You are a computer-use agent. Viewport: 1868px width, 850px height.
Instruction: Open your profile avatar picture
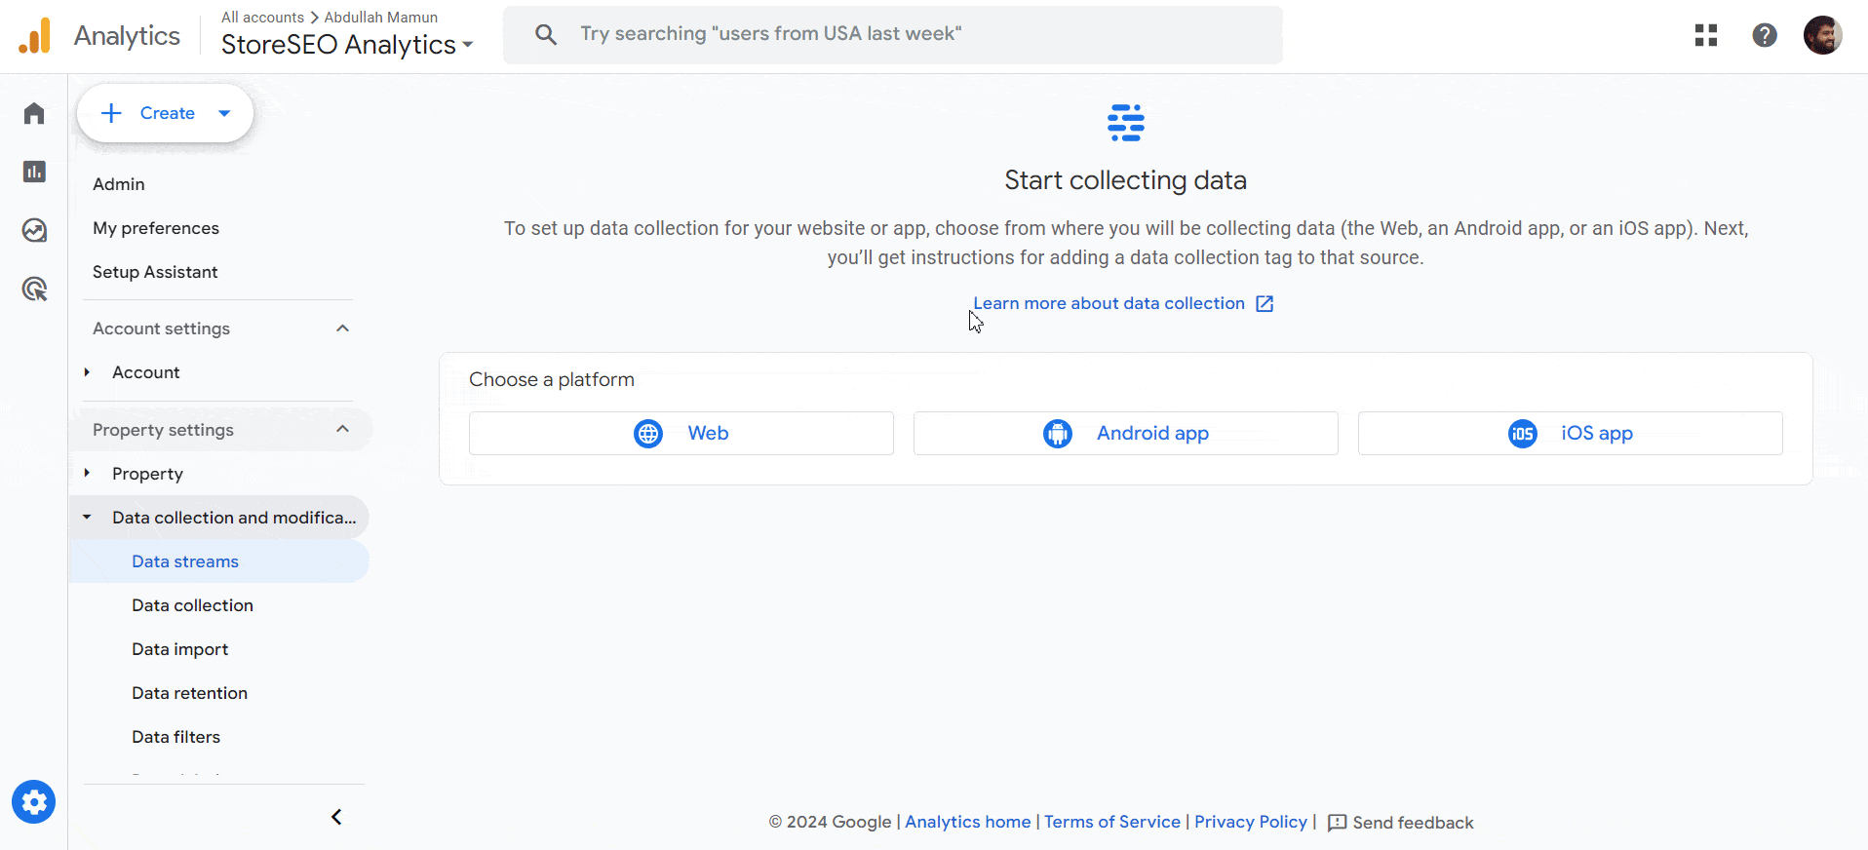pos(1823,35)
